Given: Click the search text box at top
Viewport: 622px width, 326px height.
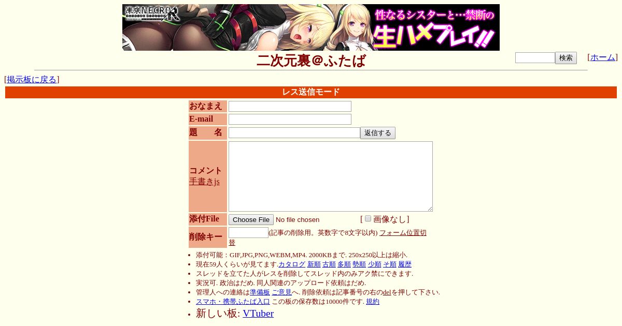Looking at the screenshot, I should click(x=535, y=57).
